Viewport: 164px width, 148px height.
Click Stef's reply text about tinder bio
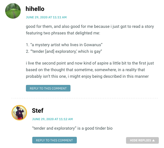[x=72, y=128]
